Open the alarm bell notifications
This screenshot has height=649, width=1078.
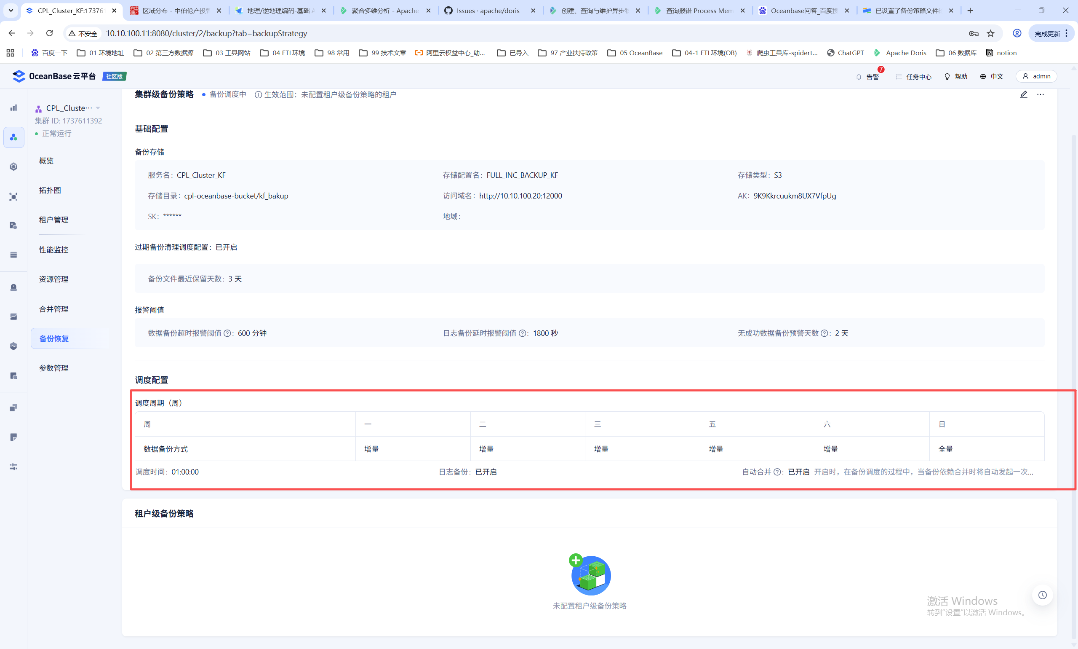click(x=859, y=77)
